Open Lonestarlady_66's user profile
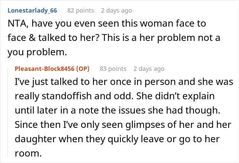 point(32,11)
